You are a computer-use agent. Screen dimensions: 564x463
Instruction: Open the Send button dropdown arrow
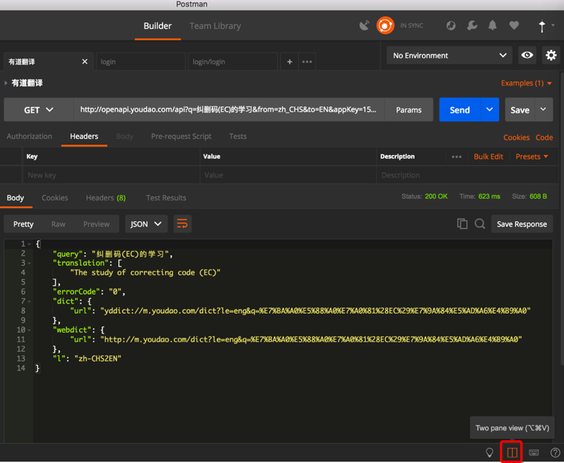click(x=489, y=110)
